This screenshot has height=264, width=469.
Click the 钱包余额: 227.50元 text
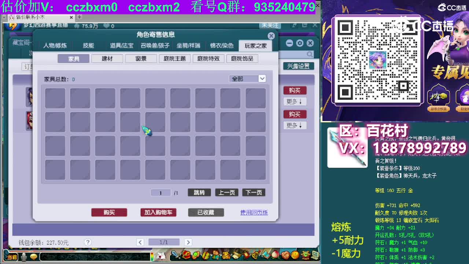click(x=44, y=242)
